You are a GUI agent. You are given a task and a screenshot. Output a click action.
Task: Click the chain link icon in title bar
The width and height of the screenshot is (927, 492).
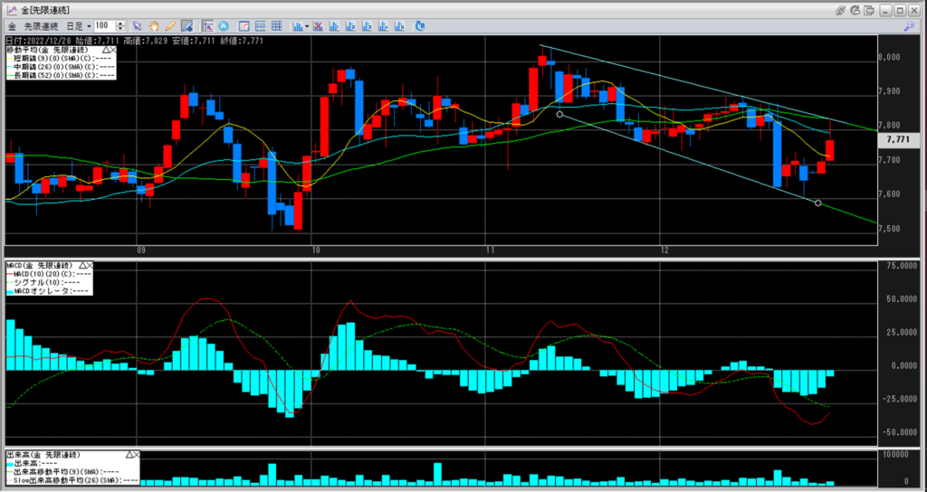[841, 10]
